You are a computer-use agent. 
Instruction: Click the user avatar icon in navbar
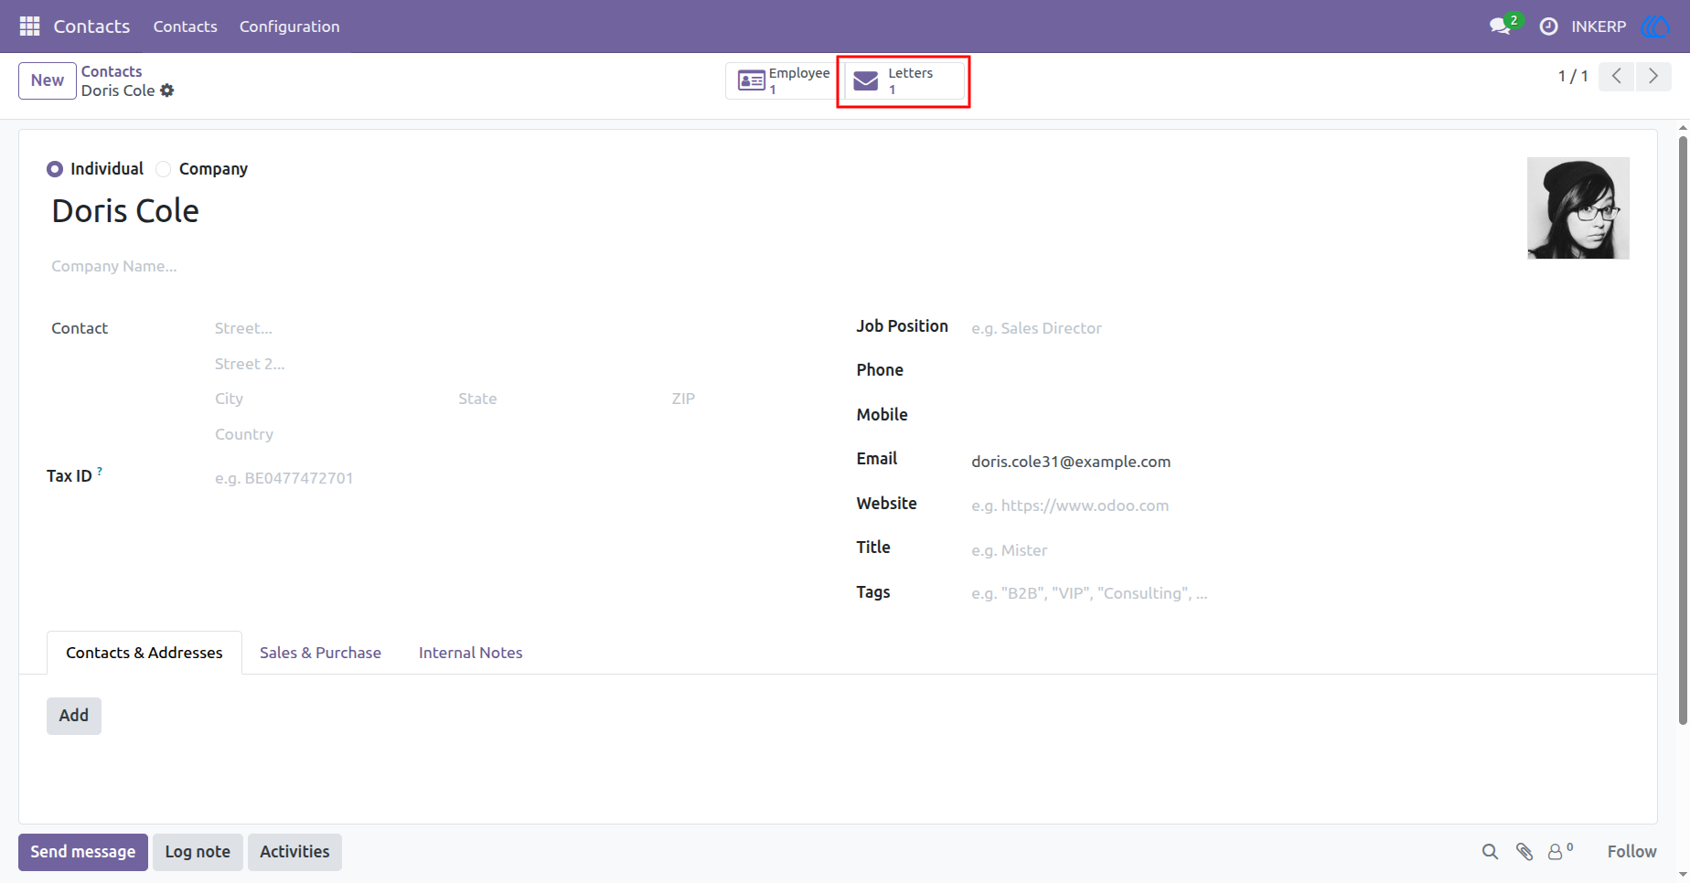tap(1655, 27)
